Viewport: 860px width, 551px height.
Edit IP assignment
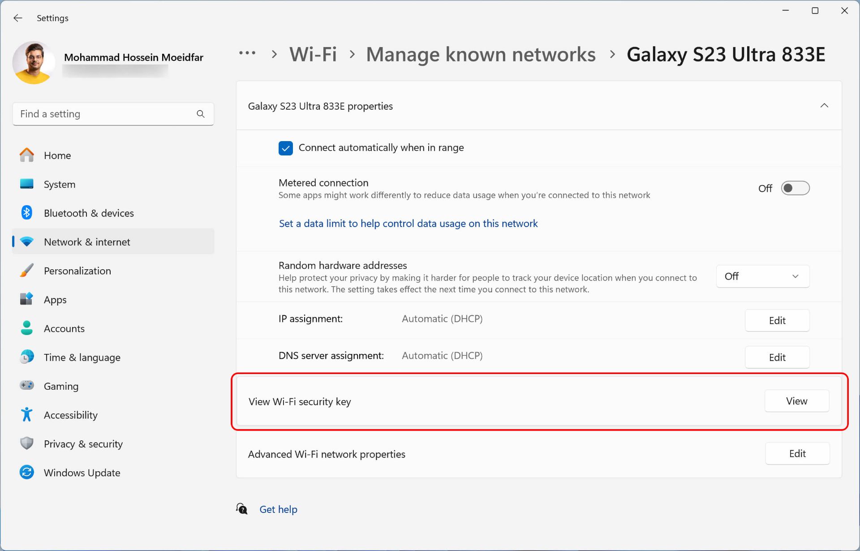coord(777,320)
